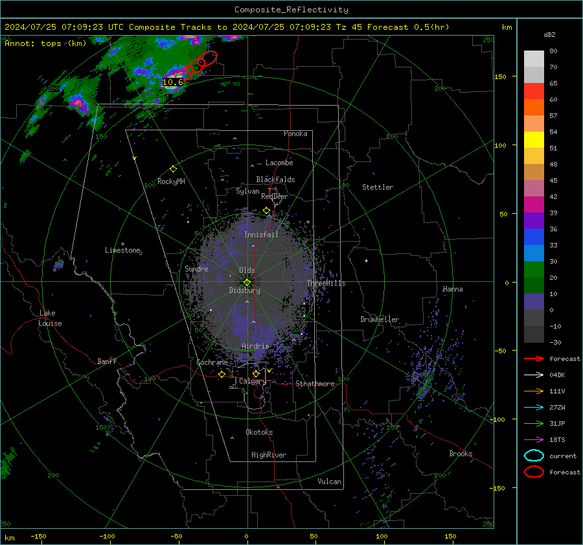Click the red forecast arrow in legend
Screen dimensions: 583x545
(x=534, y=358)
